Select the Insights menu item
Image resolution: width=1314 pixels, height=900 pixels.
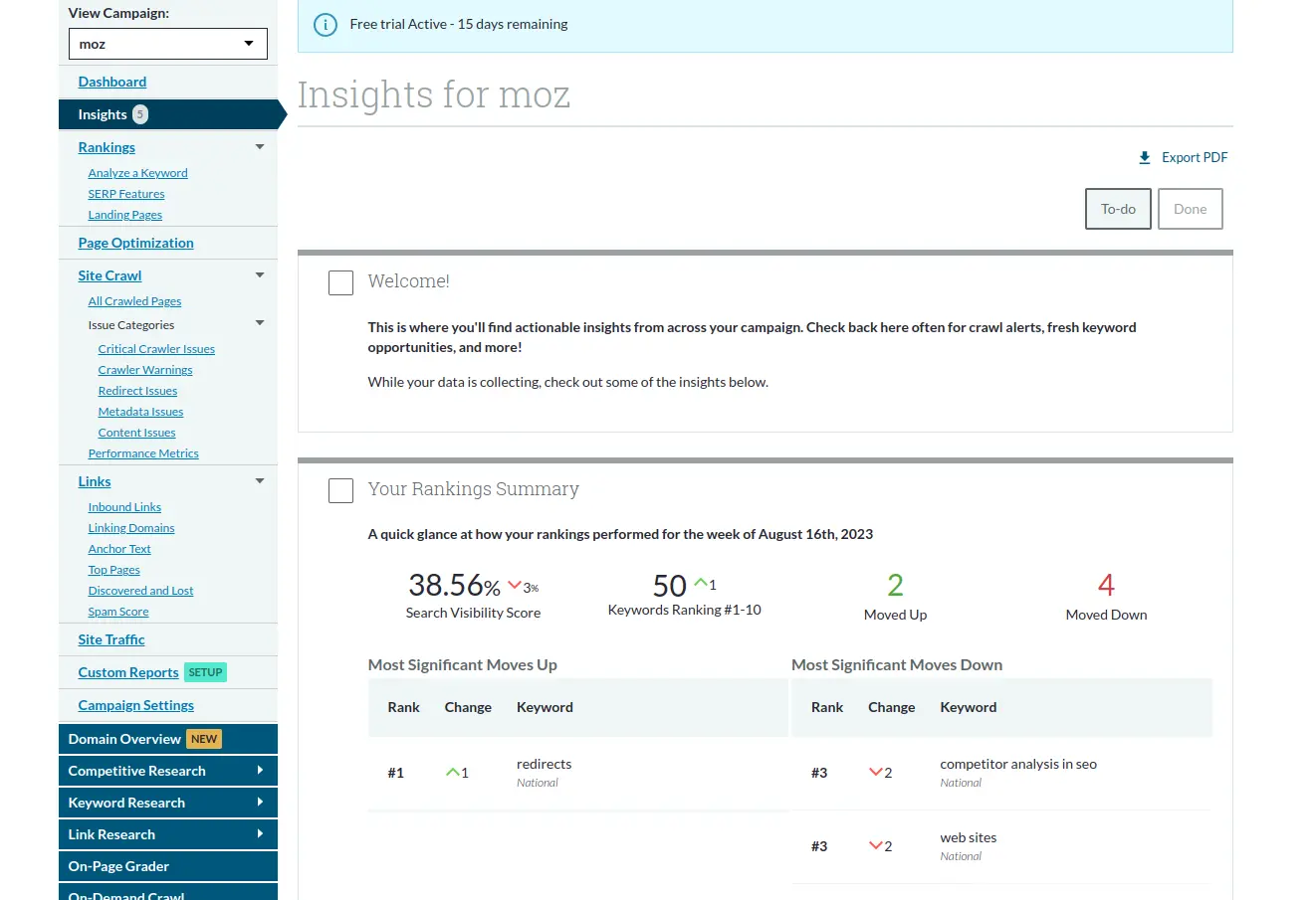coord(168,114)
